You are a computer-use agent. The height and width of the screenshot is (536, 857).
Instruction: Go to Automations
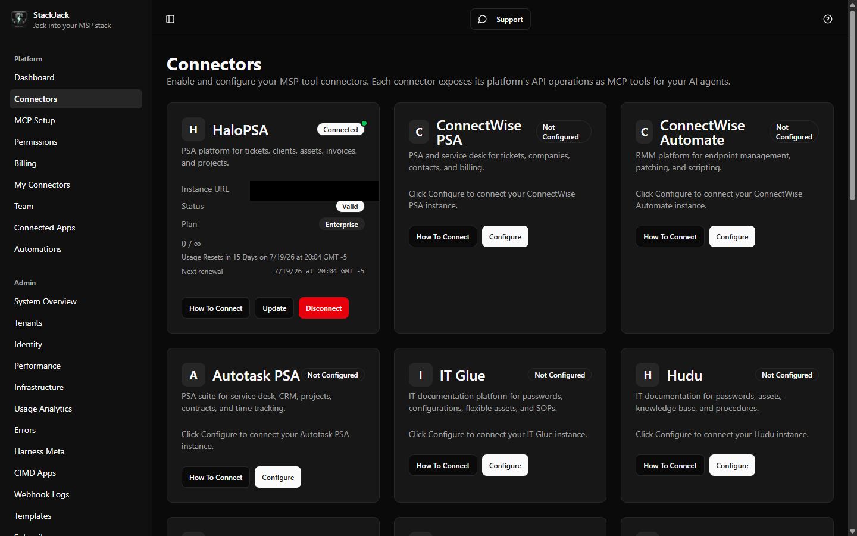click(76, 249)
